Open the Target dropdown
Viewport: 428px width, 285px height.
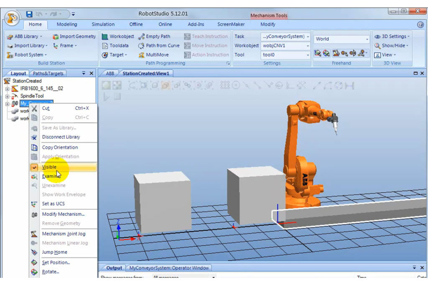[x=115, y=55]
